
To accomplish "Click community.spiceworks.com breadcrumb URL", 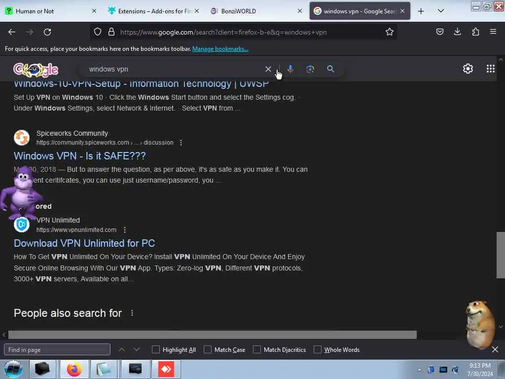I will (105, 143).
